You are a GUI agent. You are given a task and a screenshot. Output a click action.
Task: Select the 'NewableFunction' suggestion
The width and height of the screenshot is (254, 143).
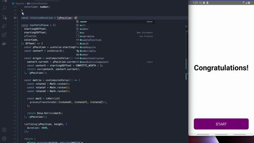pyautogui.click(x=115, y=40)
